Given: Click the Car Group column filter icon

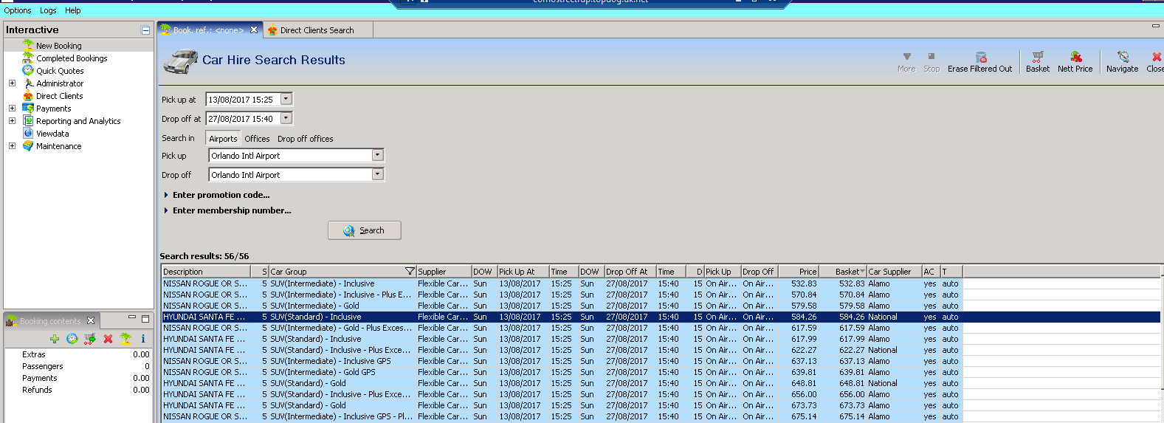Looking at the screenshot, I should (x=410, y=271).
